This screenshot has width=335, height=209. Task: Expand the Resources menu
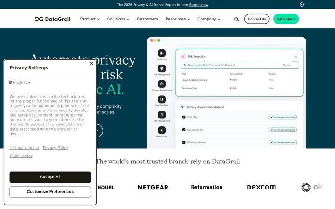(178, 19)
